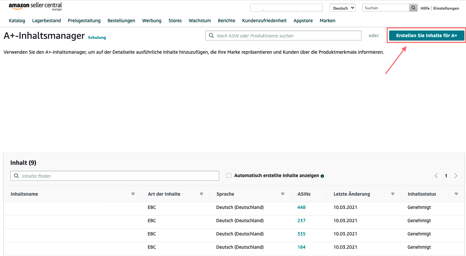This screenshot has width=466, height=256.
Task: Open the Einstellungen link
Action: tap(446, 8)
